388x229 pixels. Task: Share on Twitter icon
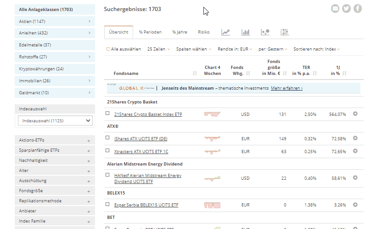346,8
